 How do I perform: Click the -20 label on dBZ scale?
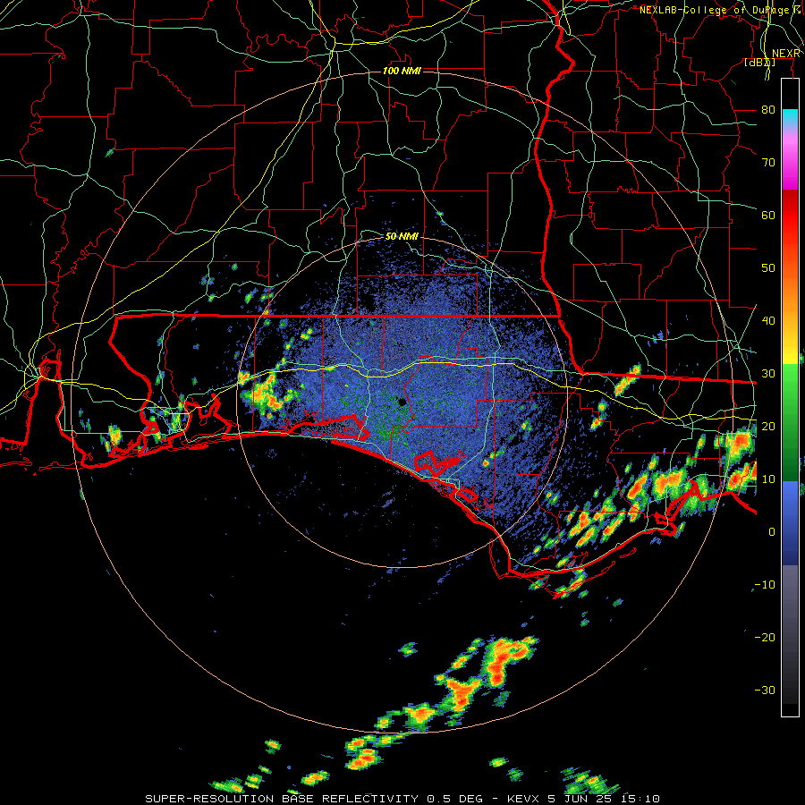click(765, 637)
